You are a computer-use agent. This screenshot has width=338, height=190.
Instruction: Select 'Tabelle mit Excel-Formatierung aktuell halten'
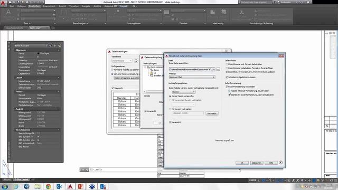(230, 91)
